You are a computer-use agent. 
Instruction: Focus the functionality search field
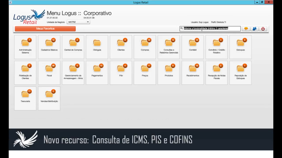tap(210, 28)
